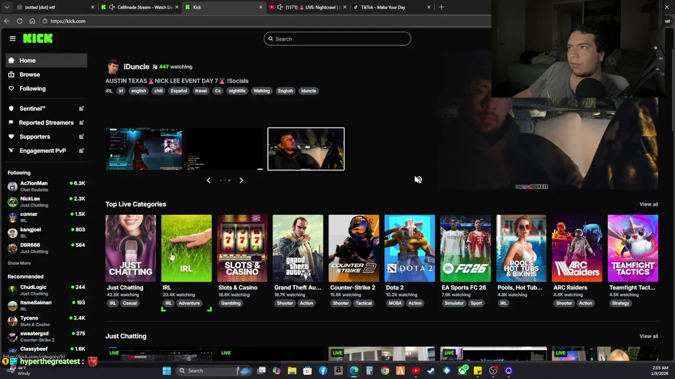Open the Reported Streamers external link icon
The width and height of the screenshot is (675, 379).
pos(81,123)
